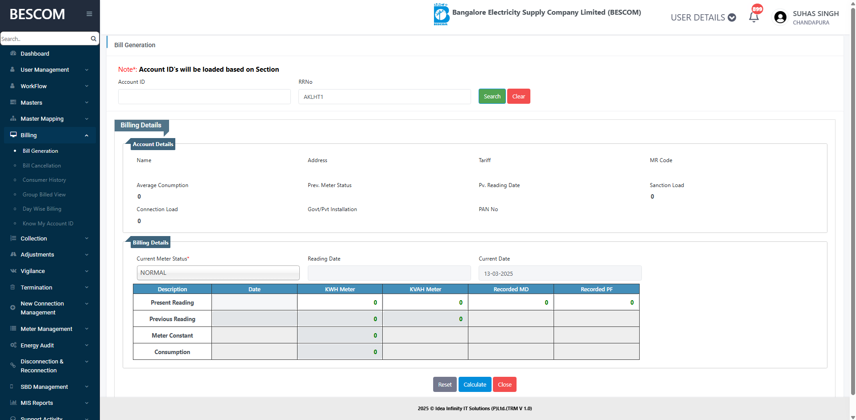This screenshot has height=420, width=856.
Task: Click the Masters sidebar icon
Action: [13, 102]
